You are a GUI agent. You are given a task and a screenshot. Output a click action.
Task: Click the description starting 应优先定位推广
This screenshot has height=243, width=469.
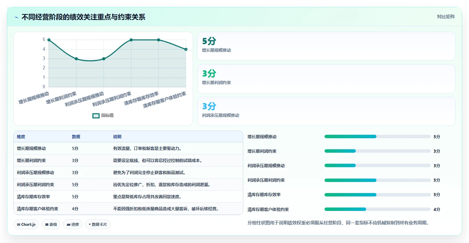click(x=162, y=185)
